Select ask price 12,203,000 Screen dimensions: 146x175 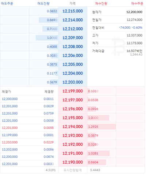[x=73, y=82]
